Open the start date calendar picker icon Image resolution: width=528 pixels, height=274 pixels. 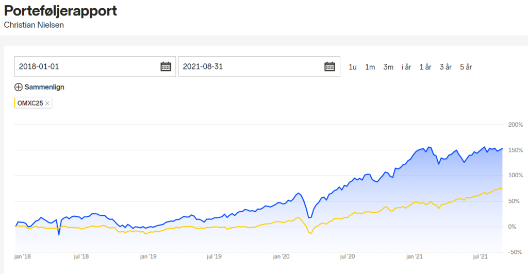(x=166, y=66)
